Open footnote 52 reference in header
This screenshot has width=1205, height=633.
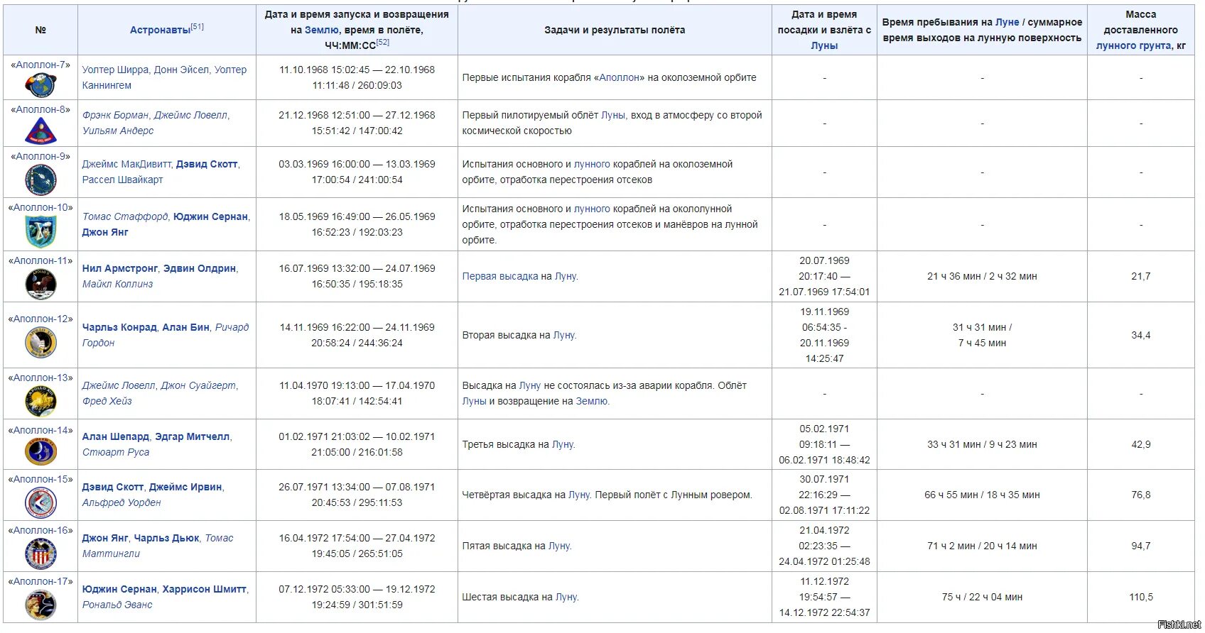click(382, 42)
